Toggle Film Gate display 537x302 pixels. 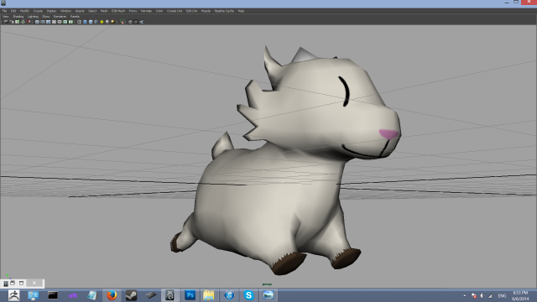(43, 22)
